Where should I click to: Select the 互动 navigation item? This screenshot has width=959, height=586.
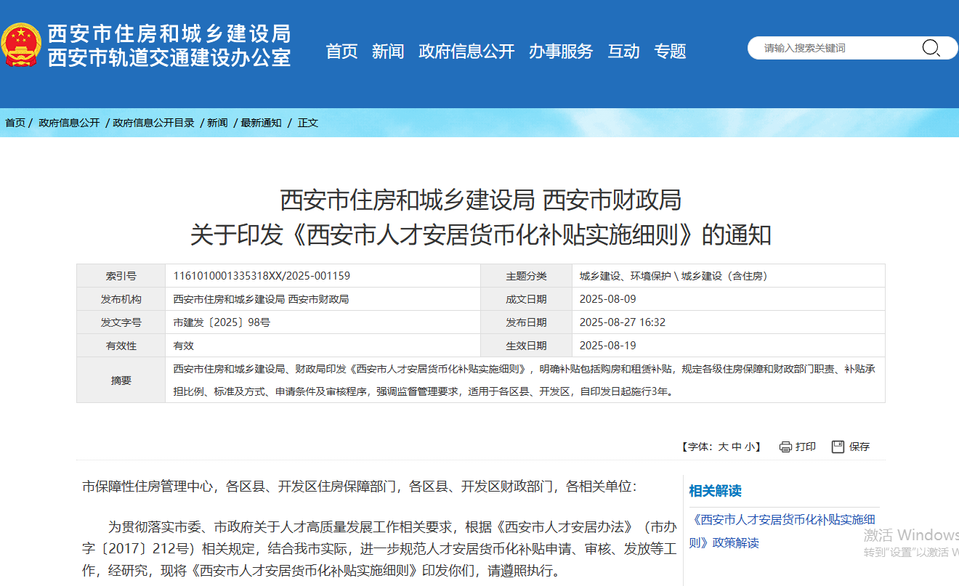point(623,52)
